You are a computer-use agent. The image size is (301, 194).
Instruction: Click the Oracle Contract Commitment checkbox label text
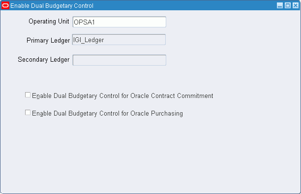(x=122, y=96)
